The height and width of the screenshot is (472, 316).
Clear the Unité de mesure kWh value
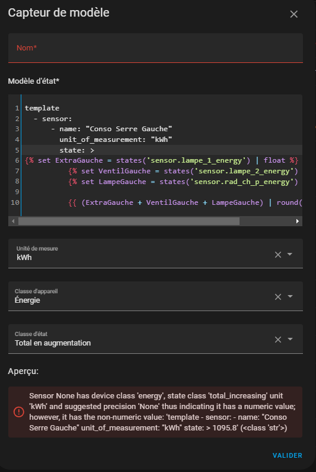point(278,255)
